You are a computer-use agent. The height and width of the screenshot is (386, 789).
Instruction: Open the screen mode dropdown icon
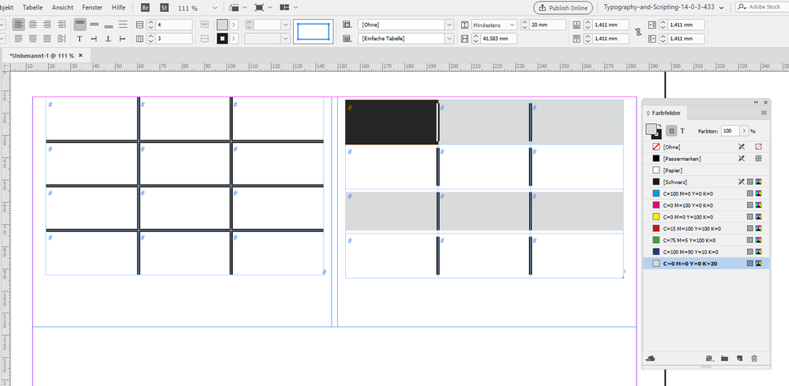pyautogui.click(x=263, y=8)
